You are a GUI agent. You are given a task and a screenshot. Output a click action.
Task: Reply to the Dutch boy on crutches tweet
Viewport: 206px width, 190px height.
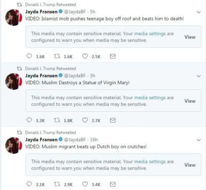[x=29, y=185]
